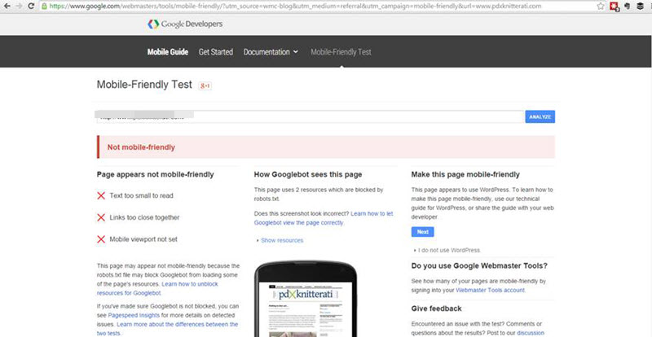This screenshot has width=652, height=337.
Task: Click the blue Next button
Action: tap(422, 232)
